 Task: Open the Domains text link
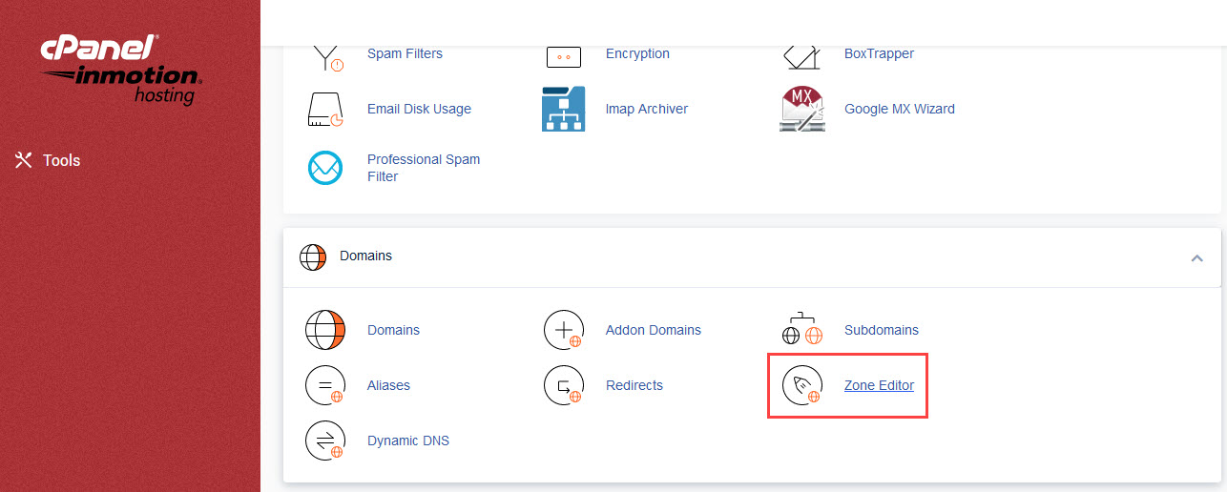click(393, 331)
